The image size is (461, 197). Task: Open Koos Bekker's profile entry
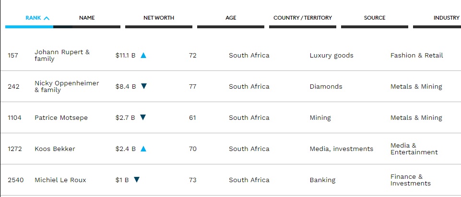(55, 149)
